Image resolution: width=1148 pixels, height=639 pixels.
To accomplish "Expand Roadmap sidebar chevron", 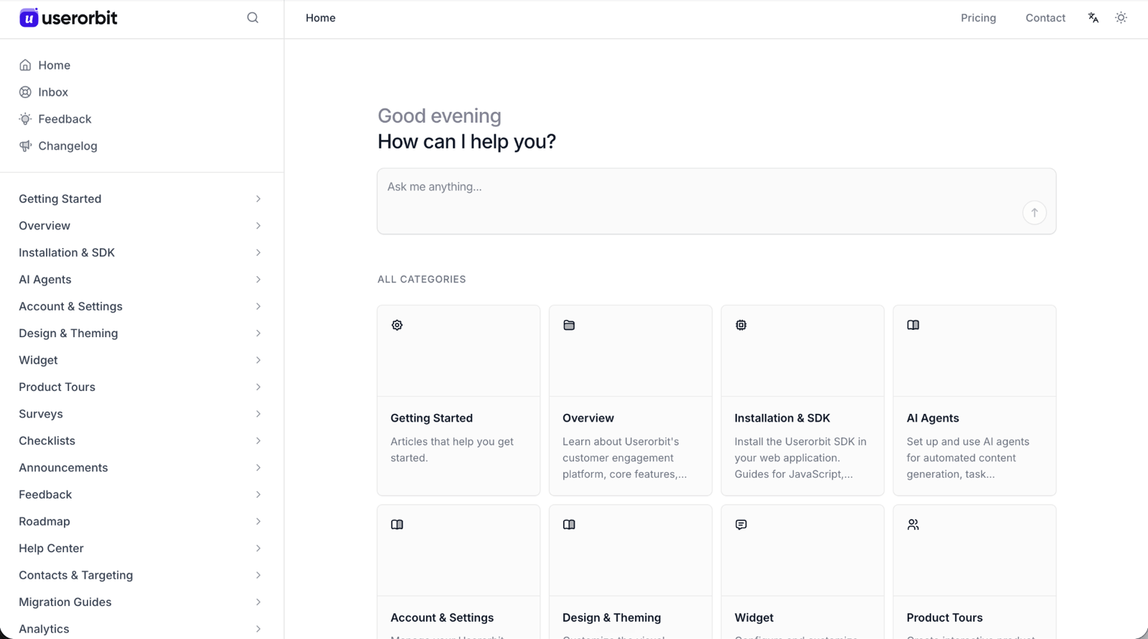I will [258, 521].
